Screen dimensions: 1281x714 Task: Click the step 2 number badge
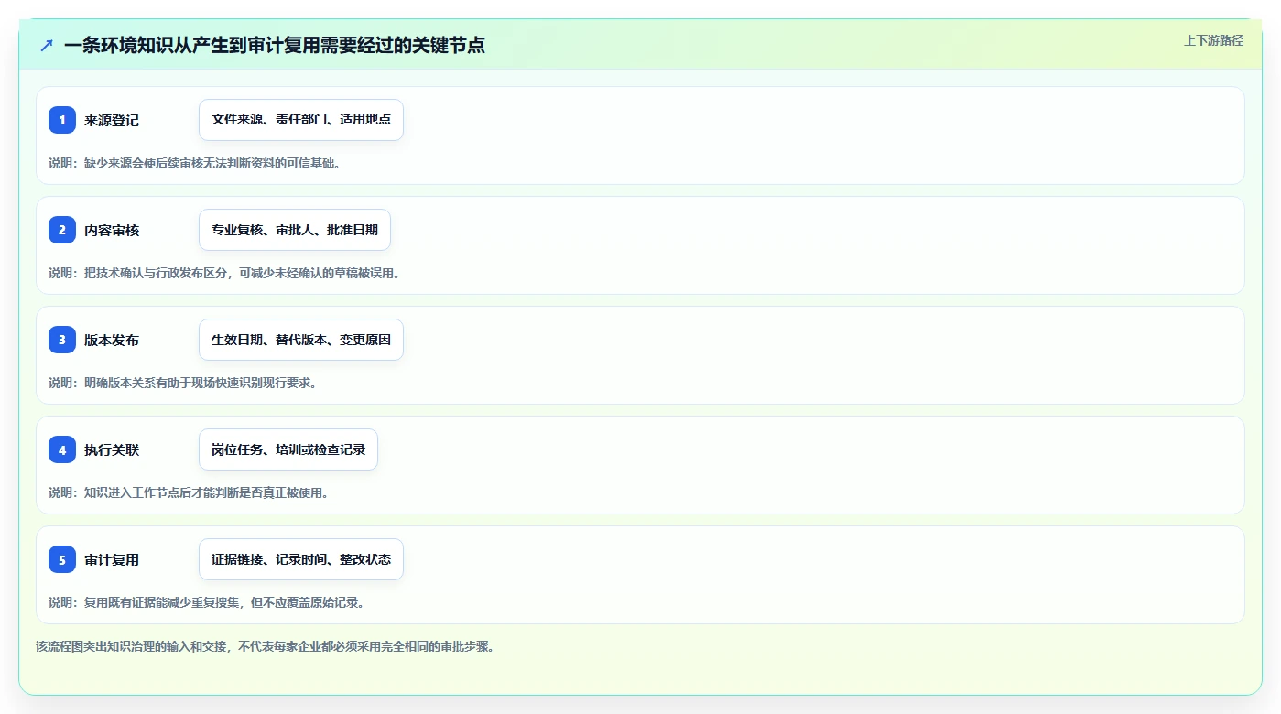point(62,230)
